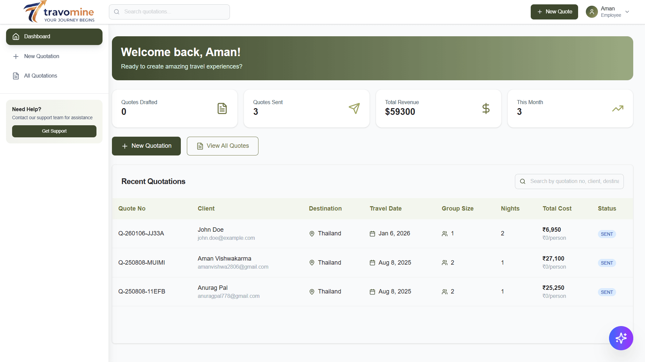Click the Quotes Sent paper plane icon
The height and width of the screenshot is (362, 645).
(354, 108)
